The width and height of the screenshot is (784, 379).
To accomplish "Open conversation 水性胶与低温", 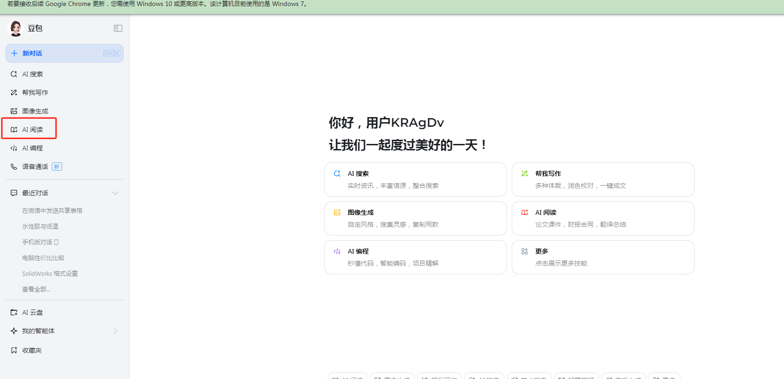I will tap(40, 226).
